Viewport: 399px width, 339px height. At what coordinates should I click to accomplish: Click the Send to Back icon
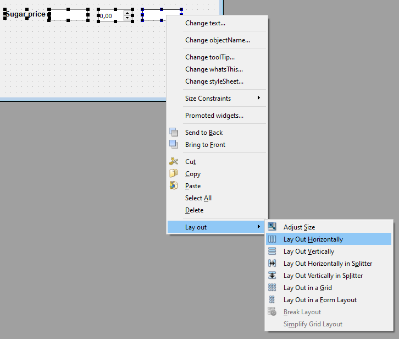(174, 132)
